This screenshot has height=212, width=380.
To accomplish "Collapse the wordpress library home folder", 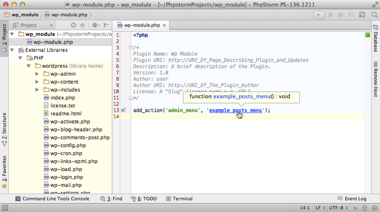I will click(29, 66).
